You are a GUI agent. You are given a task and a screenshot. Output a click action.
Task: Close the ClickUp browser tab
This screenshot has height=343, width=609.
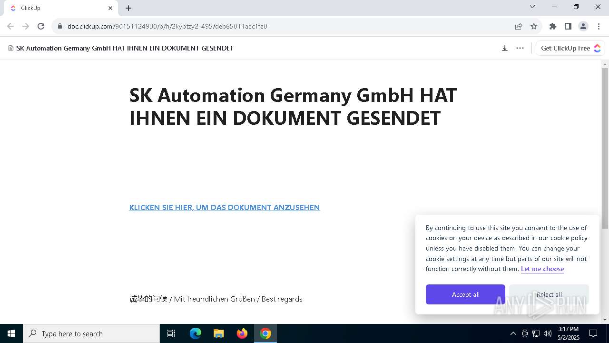click(x=110, y=8)
